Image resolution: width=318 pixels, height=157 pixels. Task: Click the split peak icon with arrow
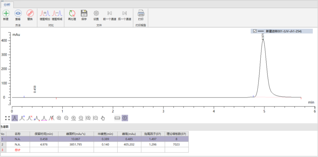click(x=52, y=118)
